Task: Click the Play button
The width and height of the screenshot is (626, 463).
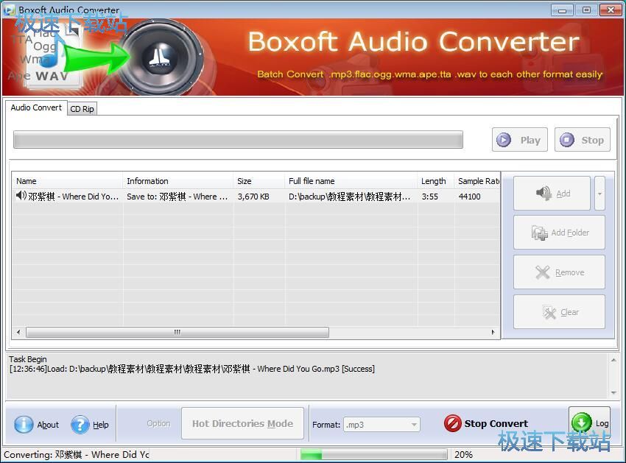Action: pyautogui.click(x=519, y=140)
